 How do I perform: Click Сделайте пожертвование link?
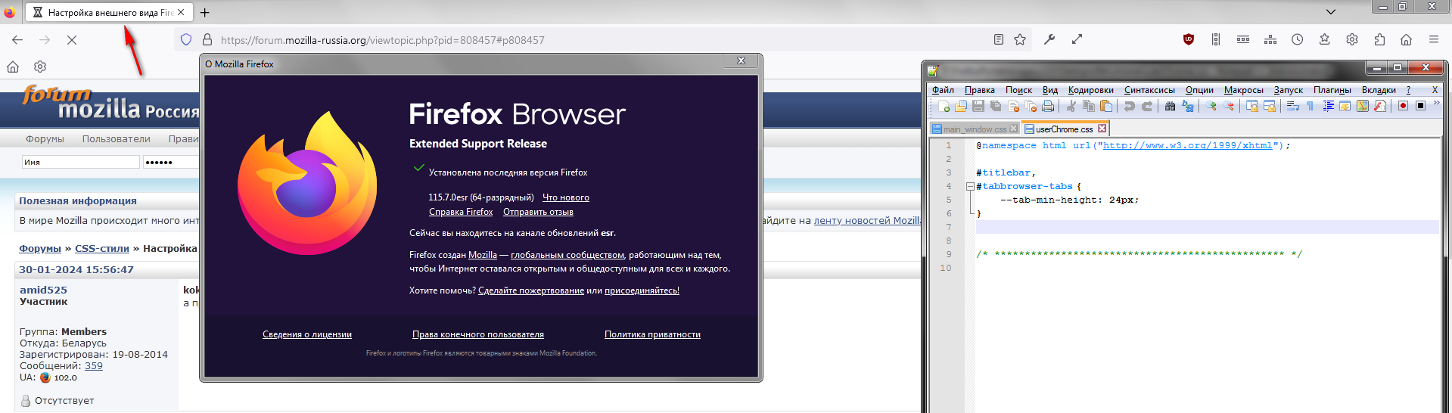531,290
